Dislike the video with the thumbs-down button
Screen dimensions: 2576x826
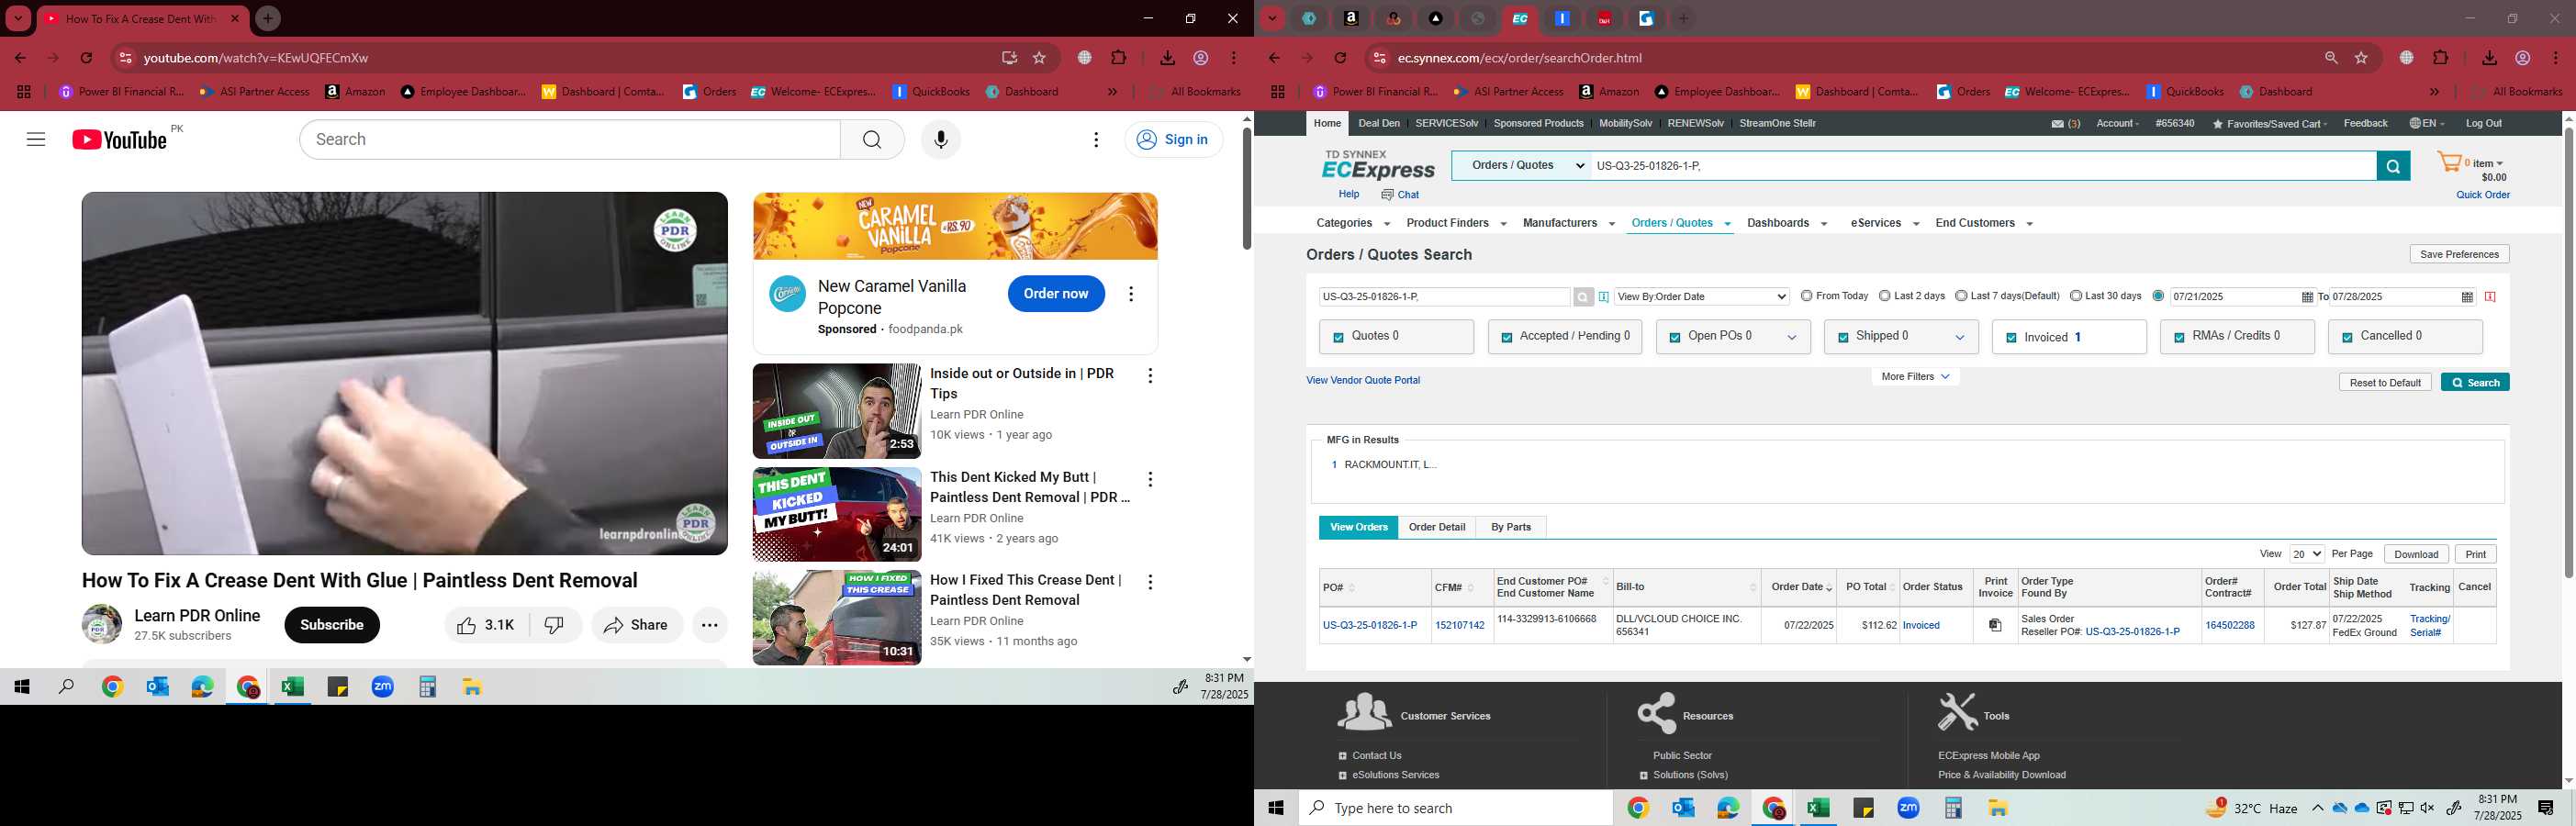[x=554, y=625]
